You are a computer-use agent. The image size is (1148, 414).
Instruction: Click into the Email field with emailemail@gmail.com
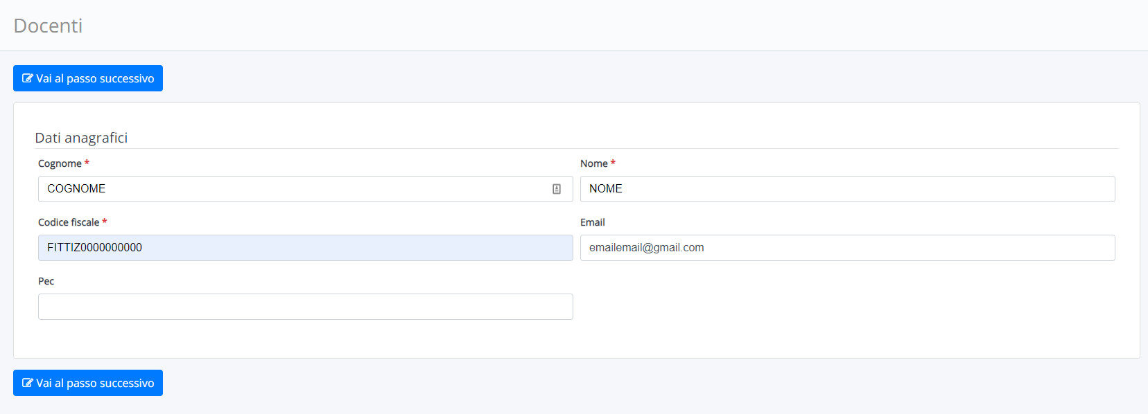click(847, 248)
